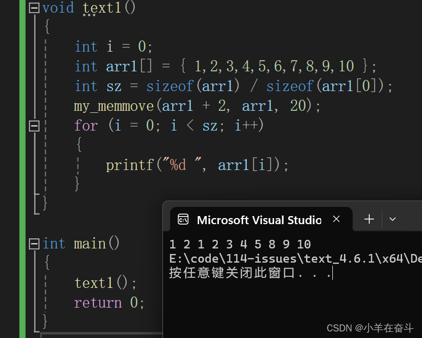
Task: Collapse the int main() function block
Action: pos(34,244)
